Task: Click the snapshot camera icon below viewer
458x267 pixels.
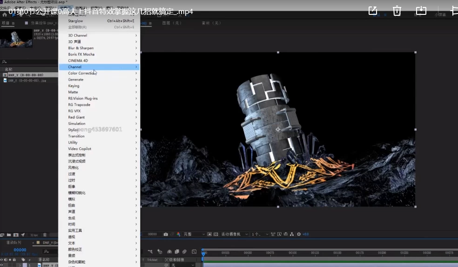Action: (166, 234)
